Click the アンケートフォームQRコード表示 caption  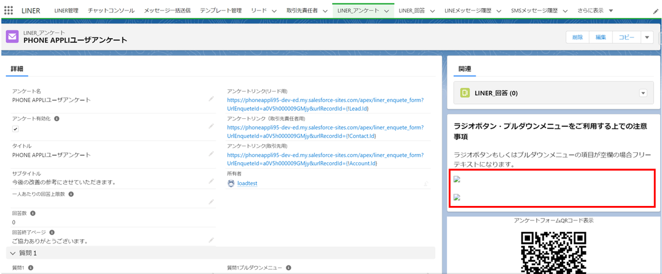554,220
